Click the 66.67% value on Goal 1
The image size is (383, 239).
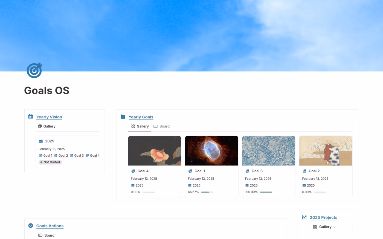point(193,192)
